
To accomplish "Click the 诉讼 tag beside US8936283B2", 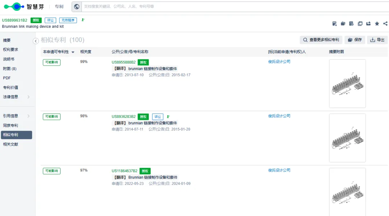I will pos(158,117).
